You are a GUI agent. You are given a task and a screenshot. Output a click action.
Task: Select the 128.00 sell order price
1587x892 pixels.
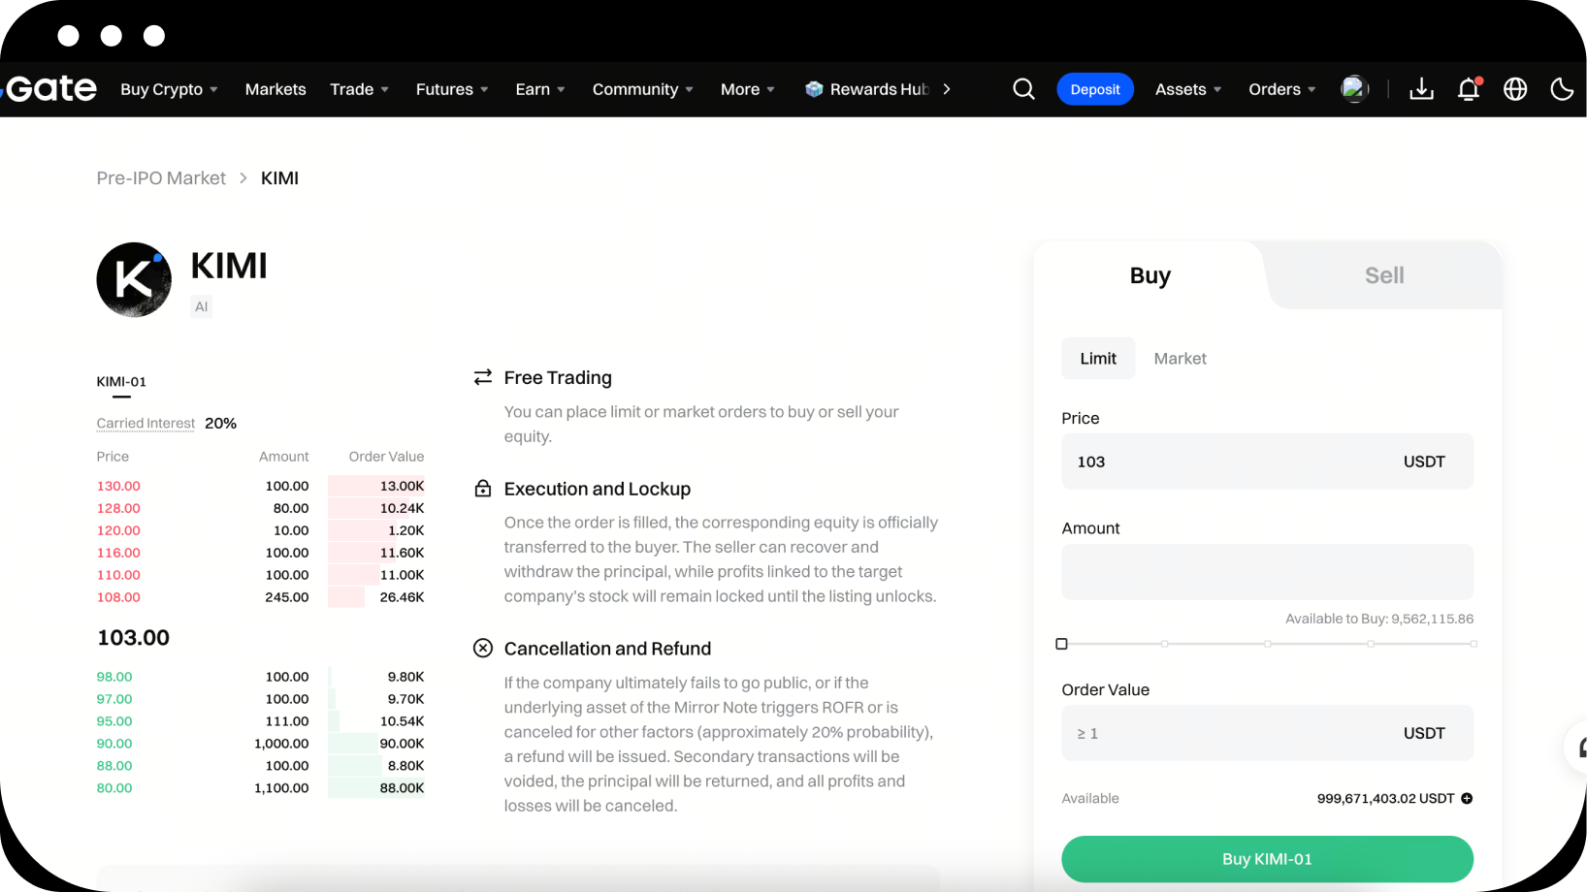coord(118,508)
